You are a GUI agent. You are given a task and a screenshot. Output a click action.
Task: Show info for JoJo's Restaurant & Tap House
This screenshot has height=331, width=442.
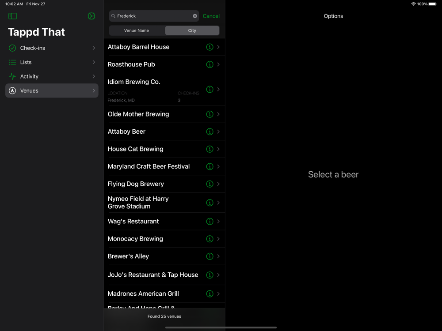(x=210, y=275)
